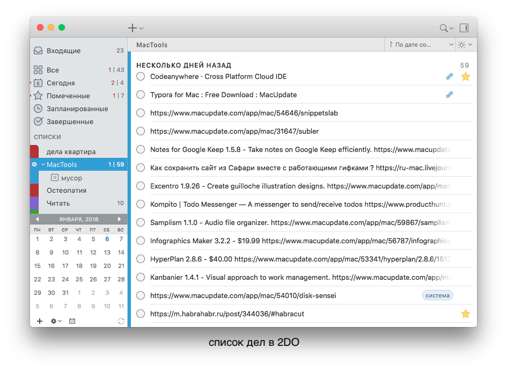Screen dimensions: 507x370
Task: Click the НЕСКОЛЬКО ДНЕЙ НАЗАД group header
Action: pos(183,66)
